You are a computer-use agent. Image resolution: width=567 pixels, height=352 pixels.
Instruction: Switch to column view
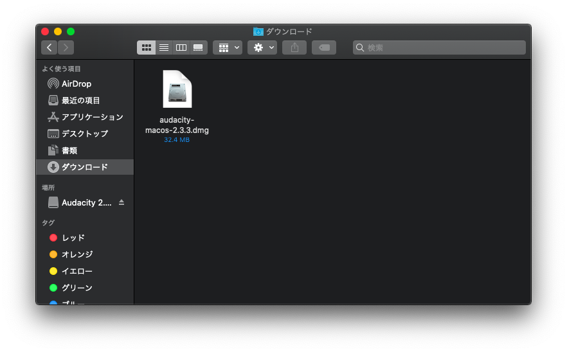point(181,48)
